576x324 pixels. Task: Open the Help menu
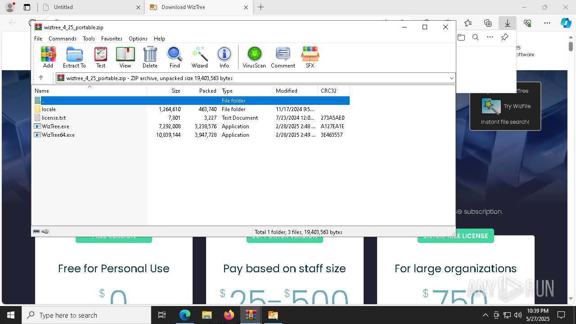point(159,39)
